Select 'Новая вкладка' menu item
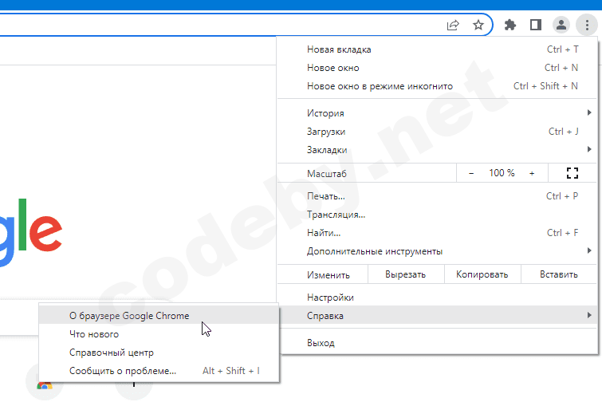Image resolution: width=602 pixels, height=402 pixels. click(x=437, y=49)
